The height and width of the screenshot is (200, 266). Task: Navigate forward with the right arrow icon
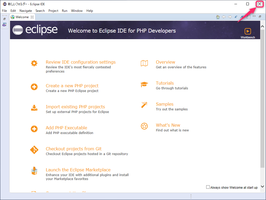[230, 17]
